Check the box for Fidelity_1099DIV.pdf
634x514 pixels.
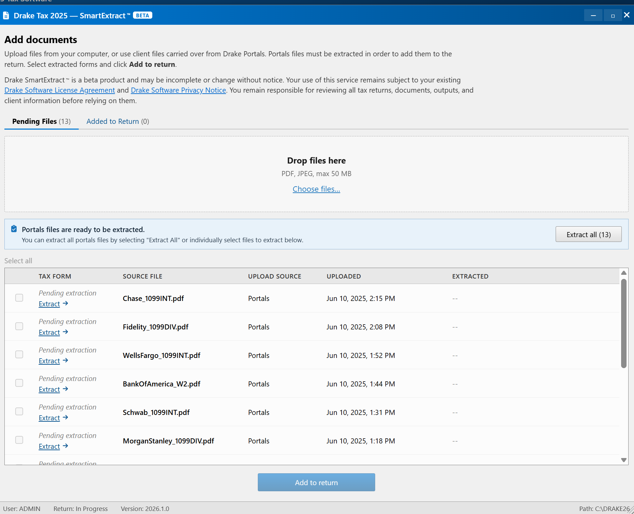(19, 326)
